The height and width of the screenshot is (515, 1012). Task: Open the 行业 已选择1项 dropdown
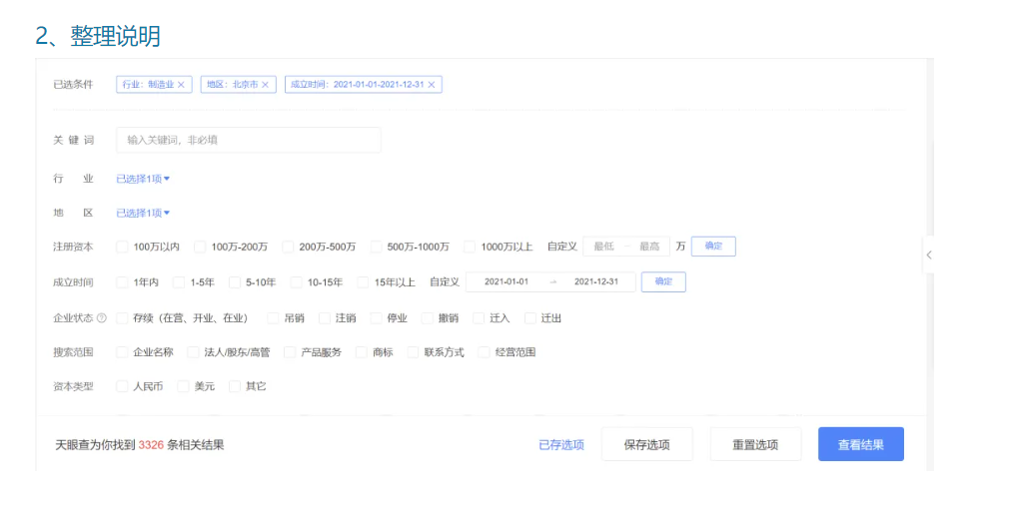coord(143,179)
